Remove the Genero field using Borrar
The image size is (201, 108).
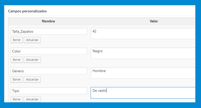17,79
